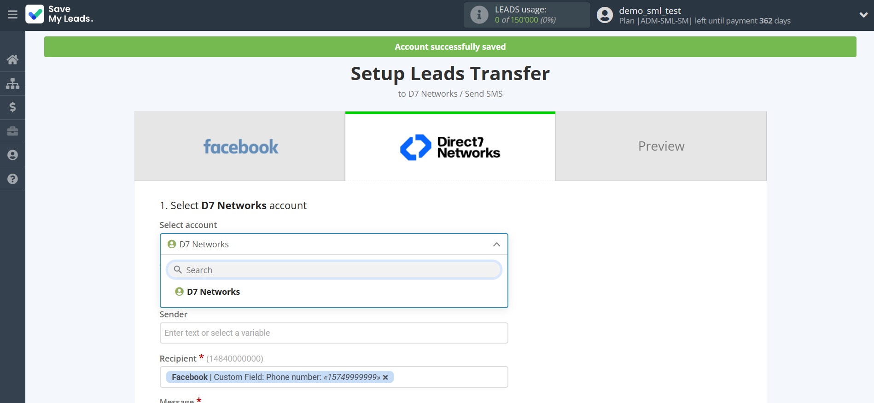Image resolution: width=874 pixels, height=403 pixels.
Task: Click the account avatar icon in header
Action: (605, 15)
